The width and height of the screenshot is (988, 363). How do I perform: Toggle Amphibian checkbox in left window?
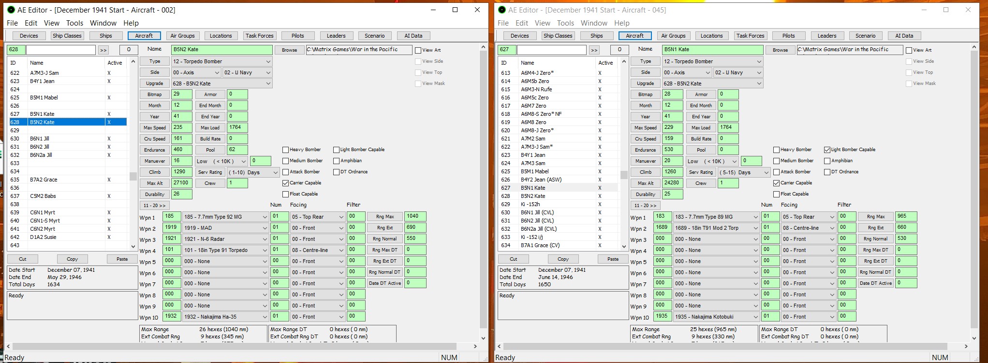click(x=337, y=161)
